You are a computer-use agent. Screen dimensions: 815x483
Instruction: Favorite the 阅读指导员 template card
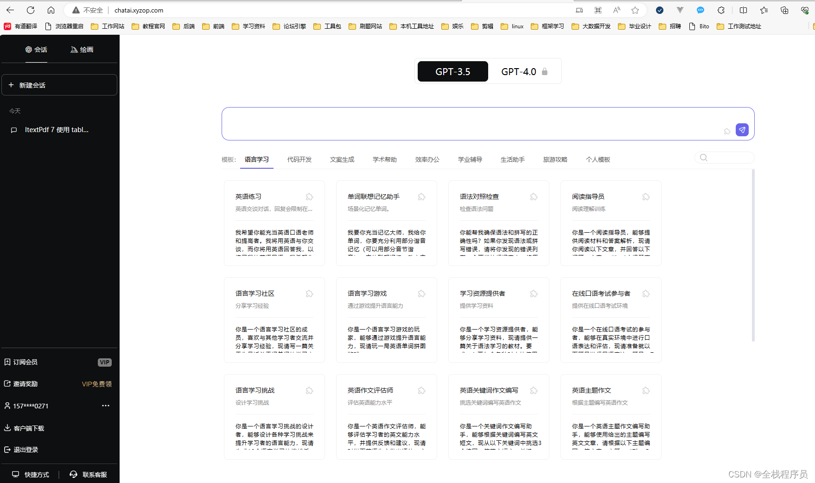[x=646, y=197]
